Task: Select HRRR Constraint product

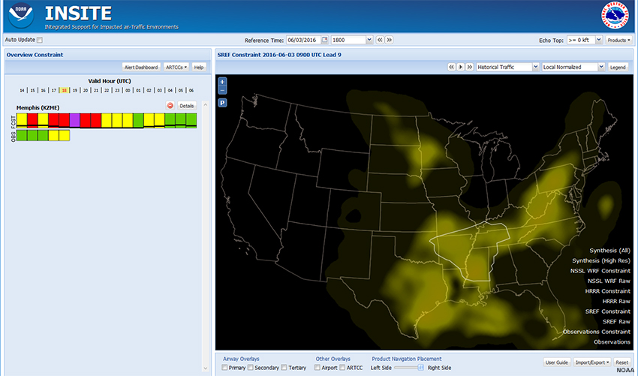Action: point(607,291)
